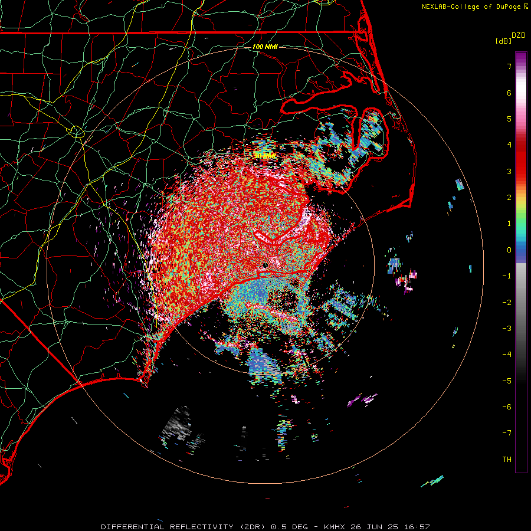Screen dimensions: 531x531
Task: Click the 50 NMI range ring label
Action: [265, 156]
